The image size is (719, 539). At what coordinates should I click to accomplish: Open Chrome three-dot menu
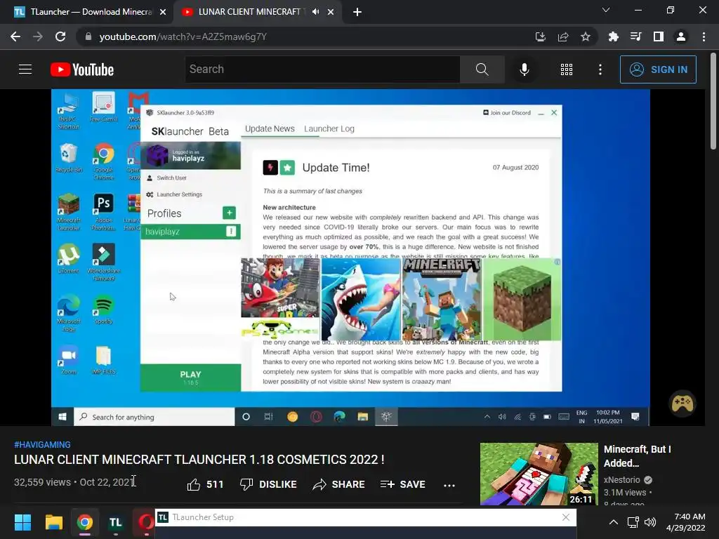[x=704, y=36]
